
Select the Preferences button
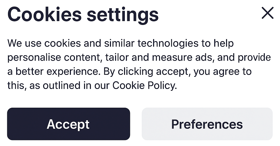[x=207, y=124]
